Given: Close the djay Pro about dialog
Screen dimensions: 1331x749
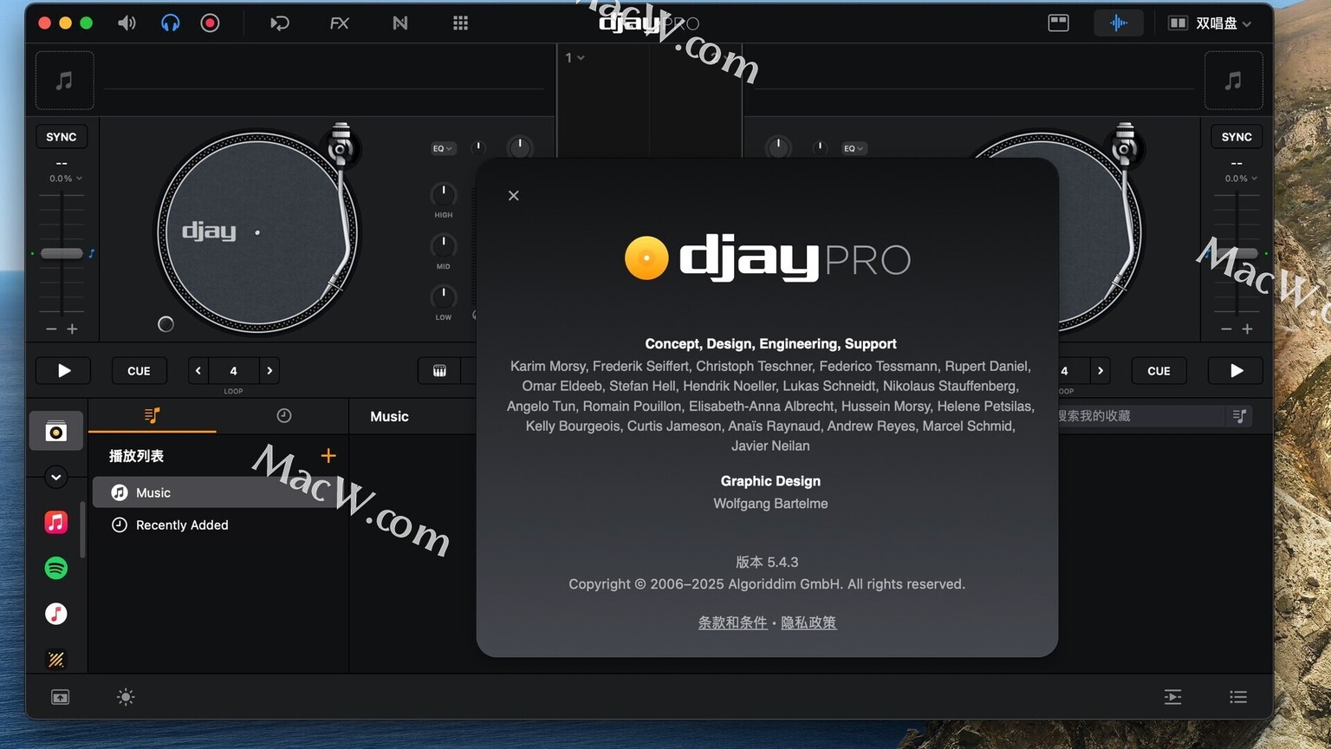Looking at the screenshot, I should (514, 196).
